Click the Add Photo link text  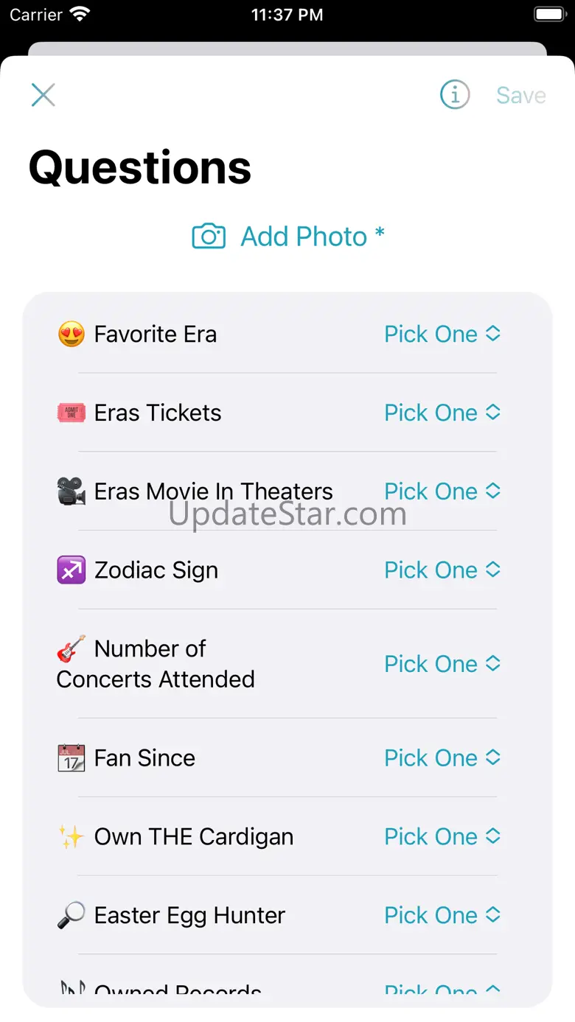coord(304,237)
